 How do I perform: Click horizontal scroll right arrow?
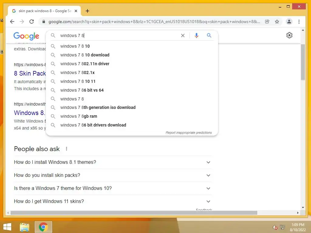[298, 213]
